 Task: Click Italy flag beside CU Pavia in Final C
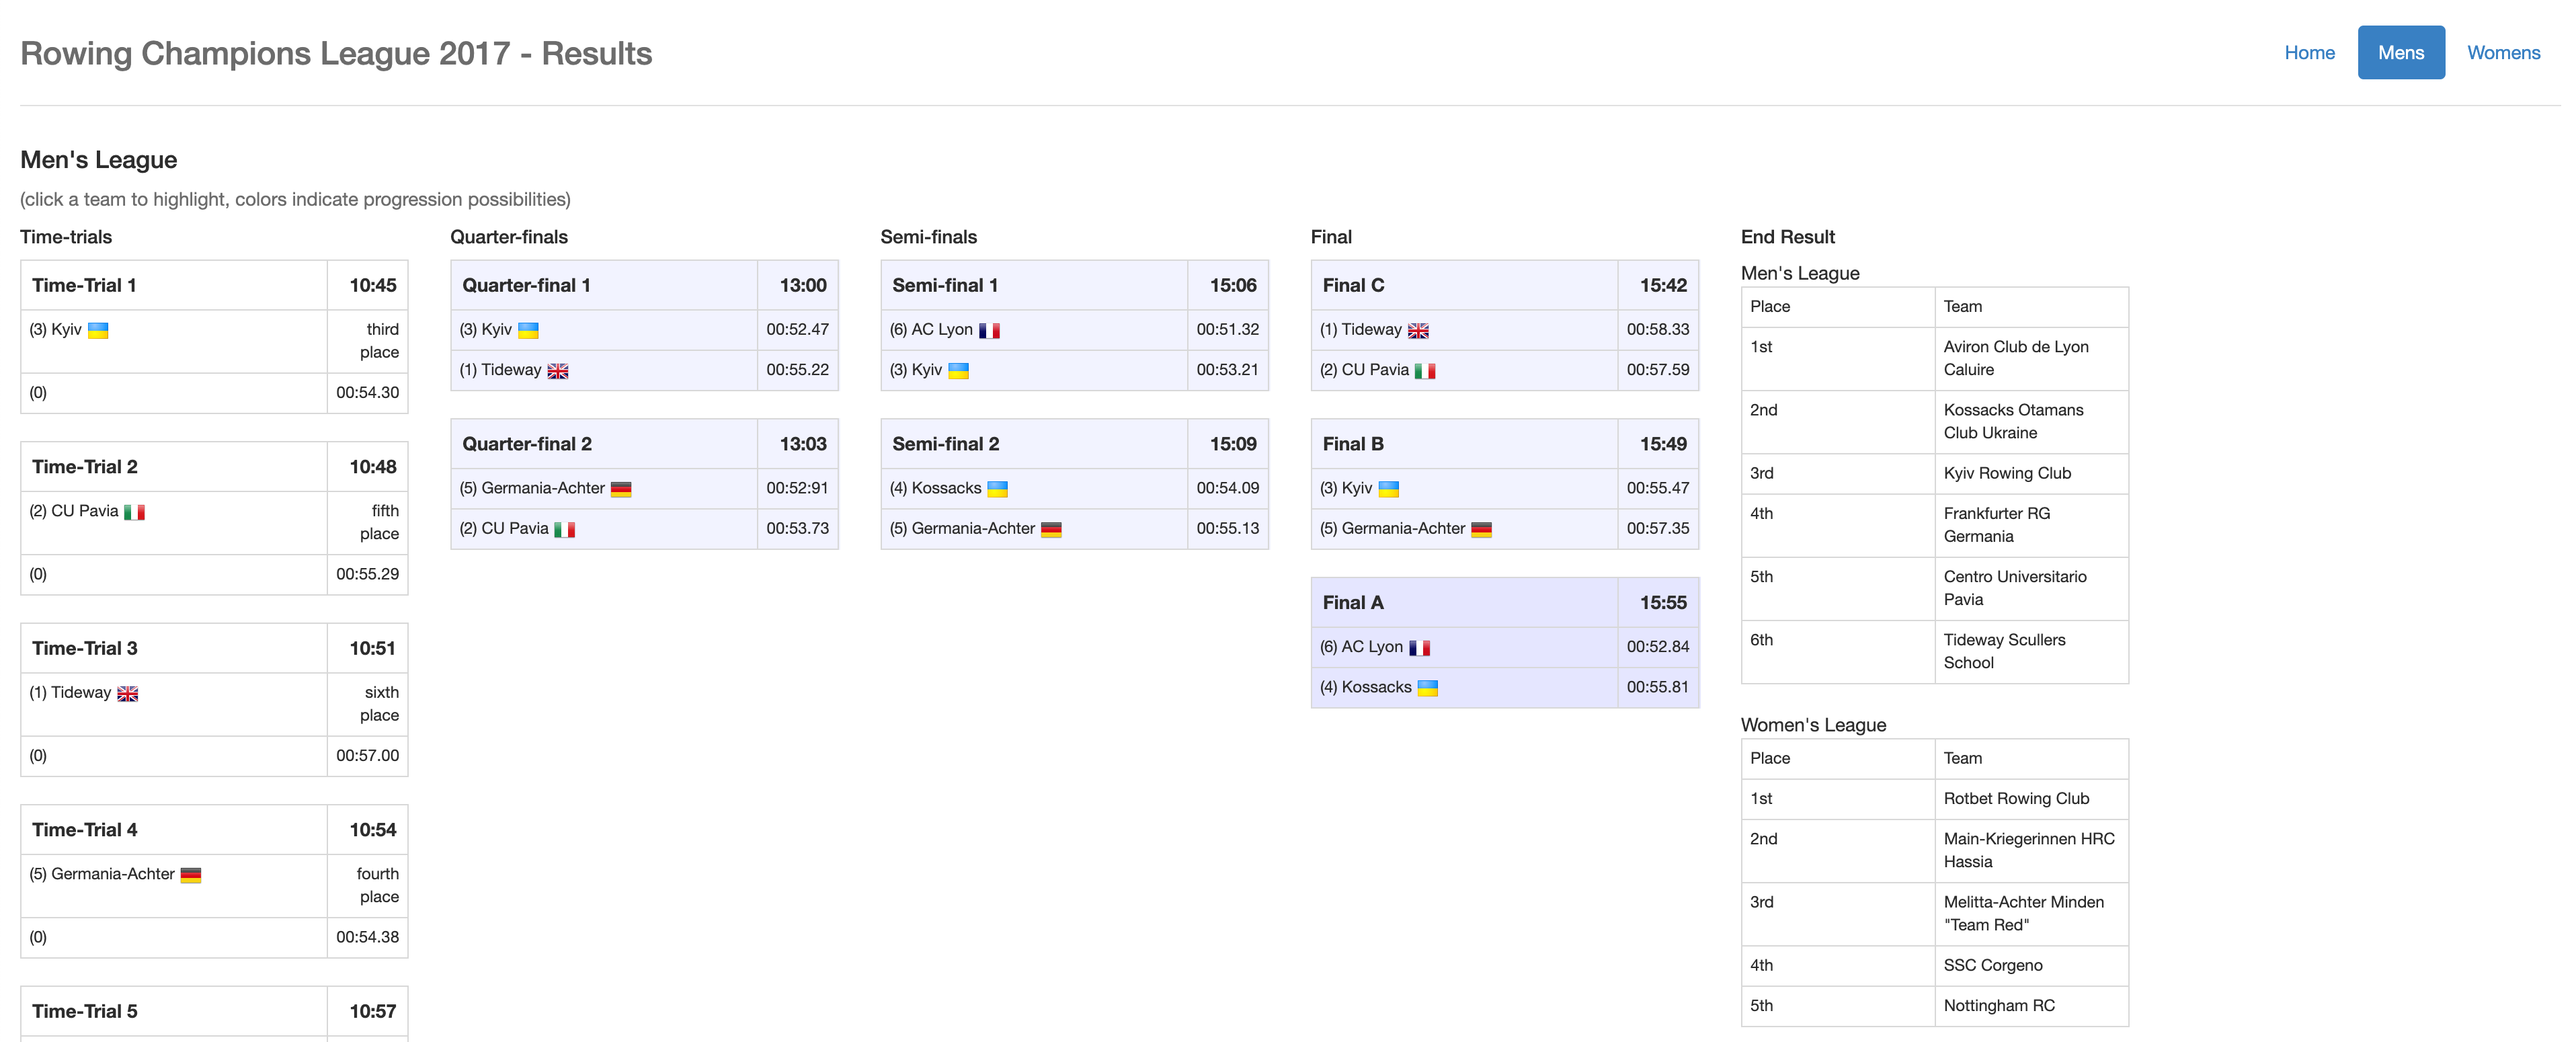click(x=1425, y=371)
